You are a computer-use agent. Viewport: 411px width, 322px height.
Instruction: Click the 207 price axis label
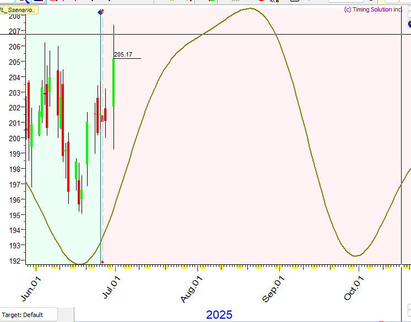click(x=15, y=31)
